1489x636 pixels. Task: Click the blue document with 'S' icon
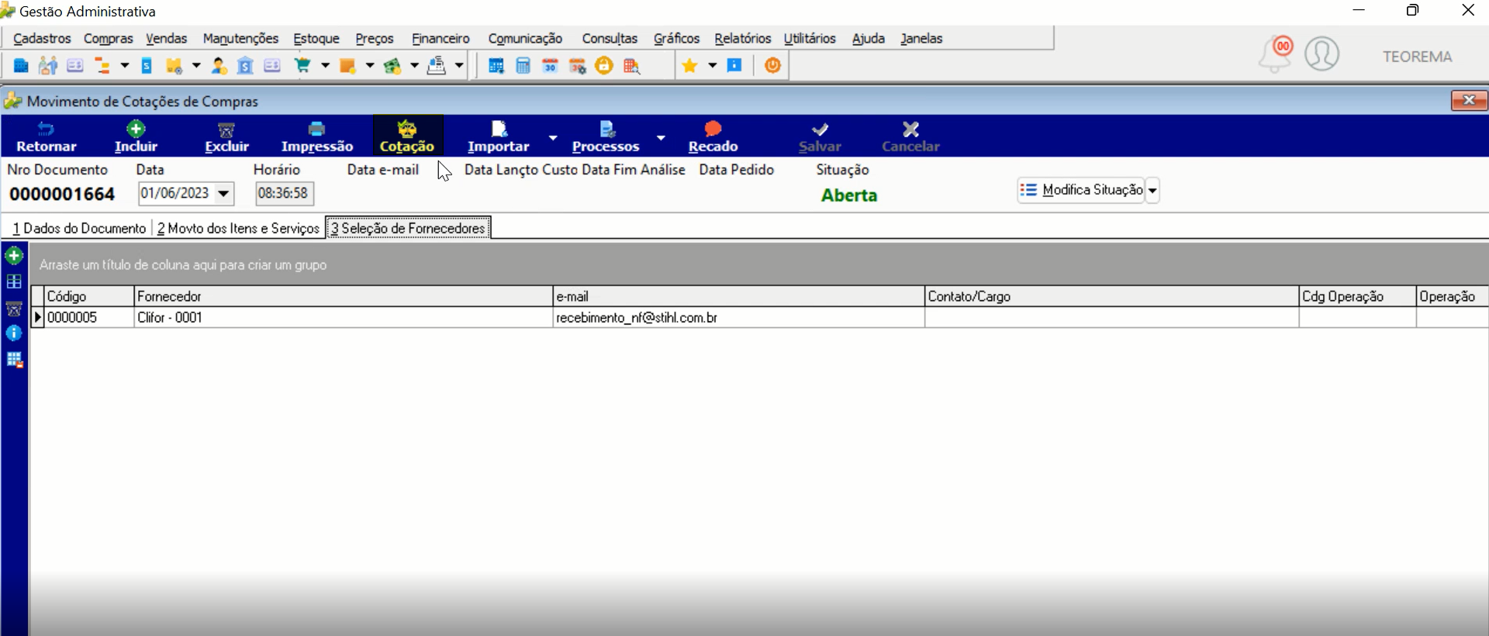point(147,66)
